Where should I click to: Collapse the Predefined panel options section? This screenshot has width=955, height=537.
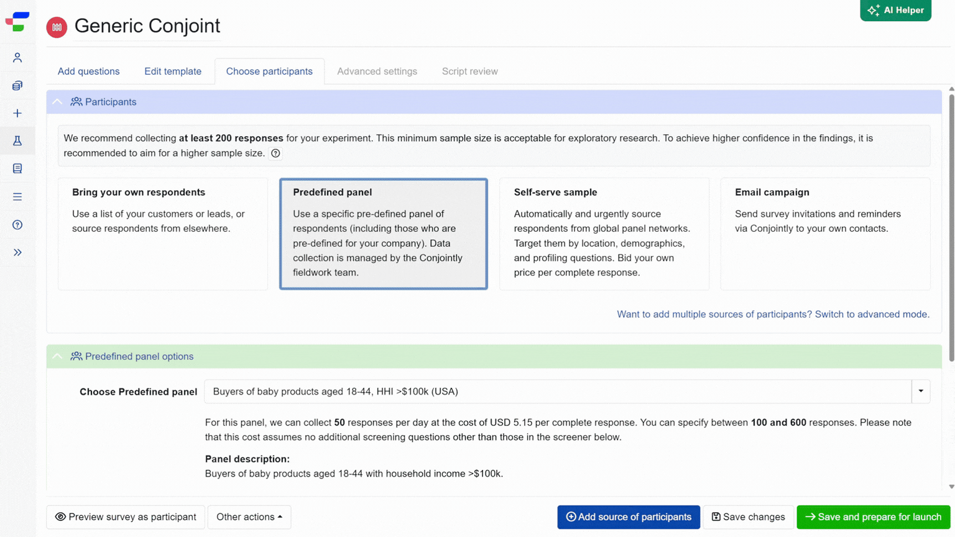57,356
